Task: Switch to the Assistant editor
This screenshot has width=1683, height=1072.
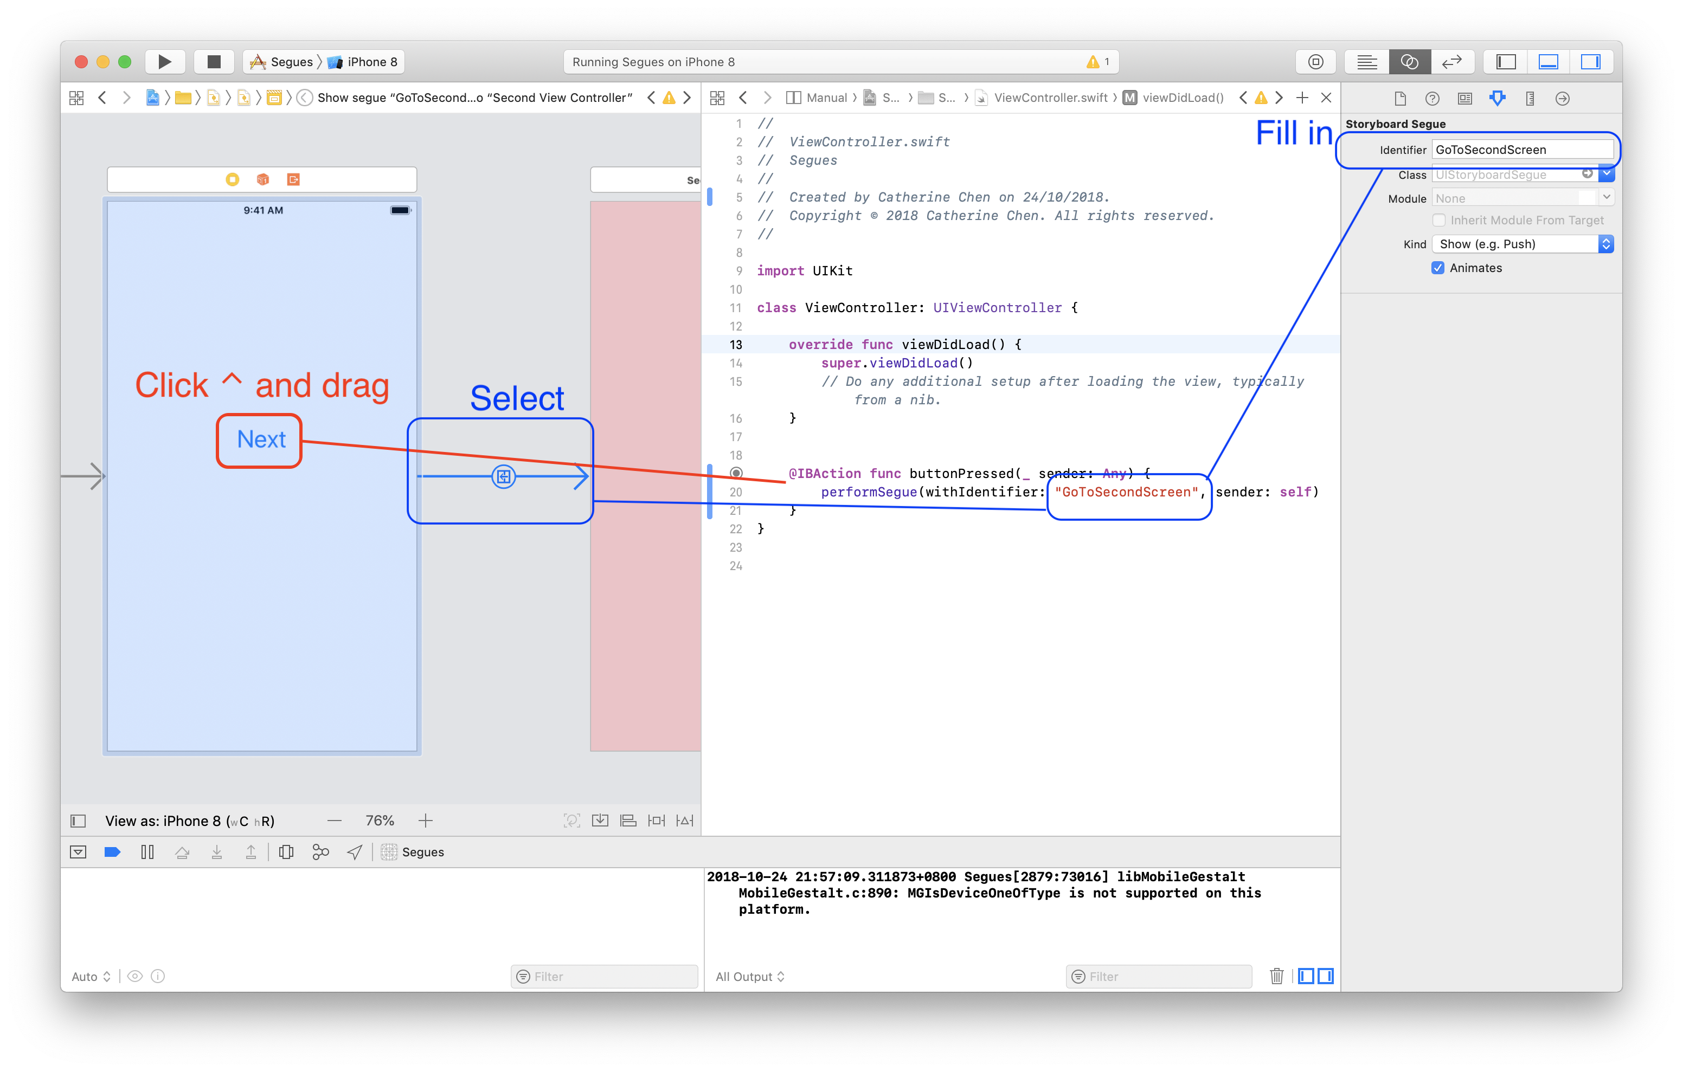Action: (x=1409, y=61)
